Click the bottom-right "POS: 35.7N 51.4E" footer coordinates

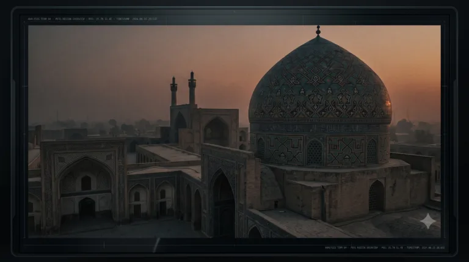tap(393, 247)
